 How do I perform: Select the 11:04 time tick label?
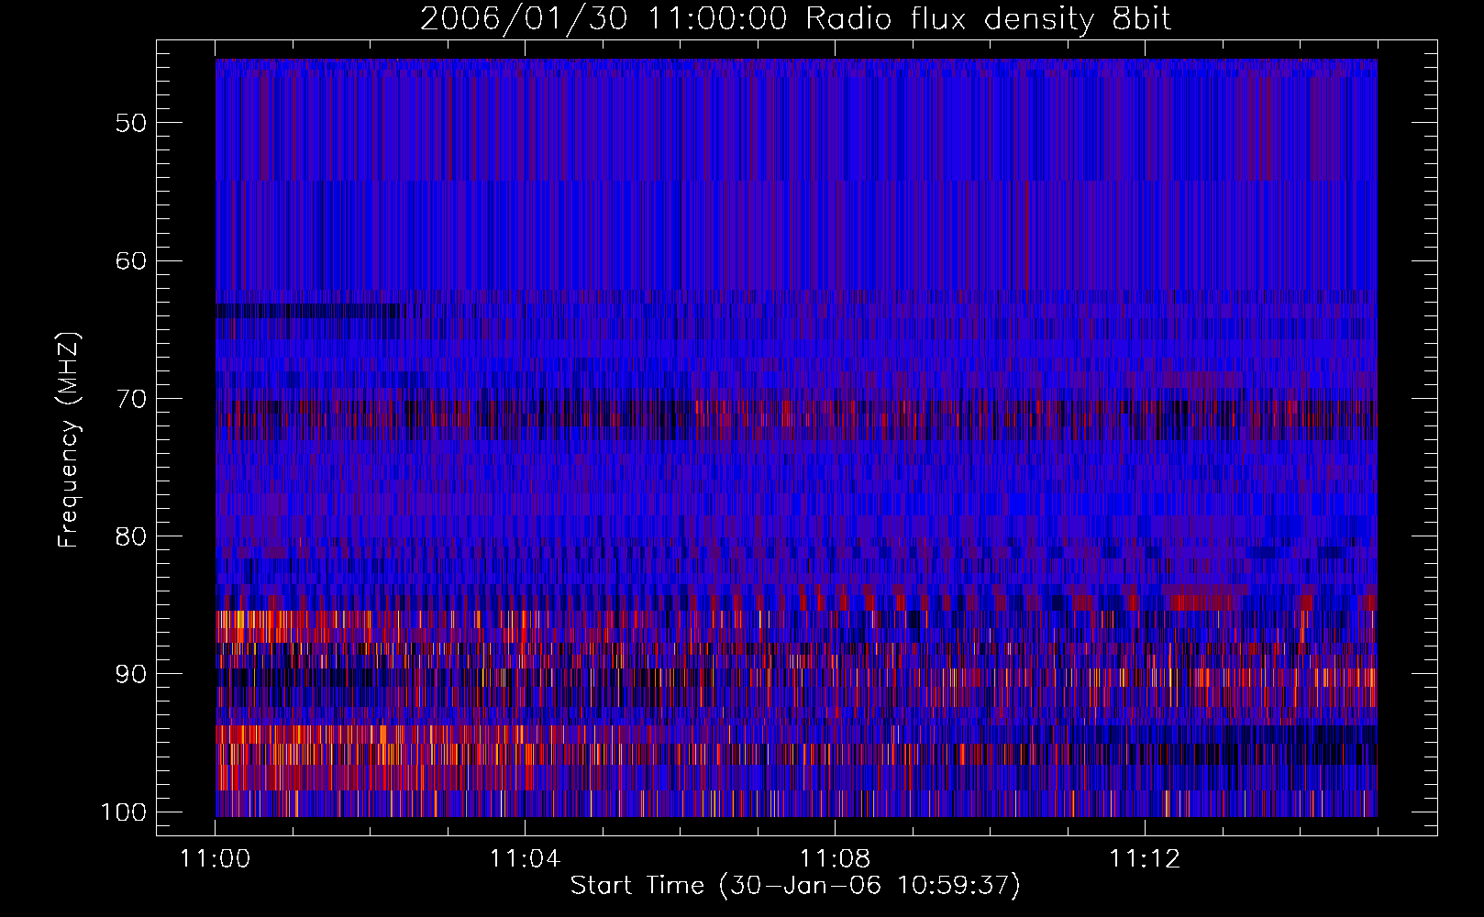(x=525, y=858)
